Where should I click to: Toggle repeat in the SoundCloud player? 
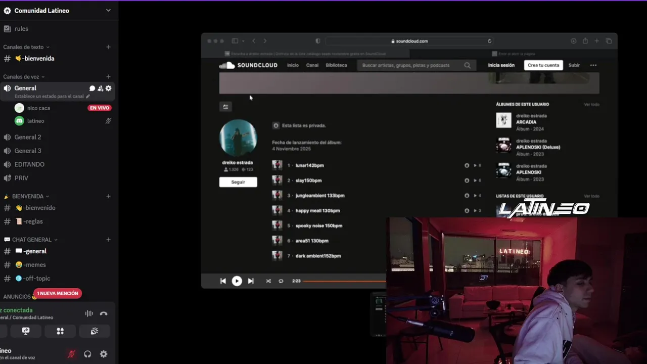point(281,281)
